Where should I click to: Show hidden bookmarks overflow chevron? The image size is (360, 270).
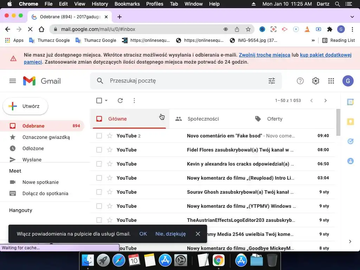(x=313, y=40)
